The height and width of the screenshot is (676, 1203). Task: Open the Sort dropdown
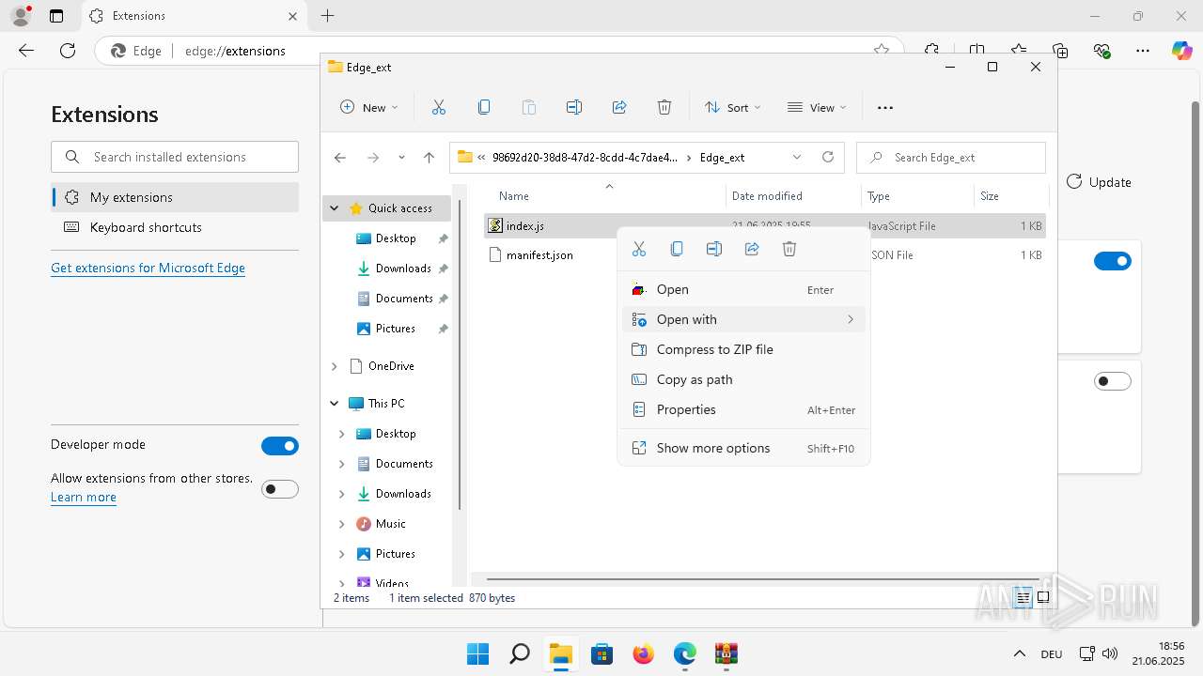pos(733,108)
